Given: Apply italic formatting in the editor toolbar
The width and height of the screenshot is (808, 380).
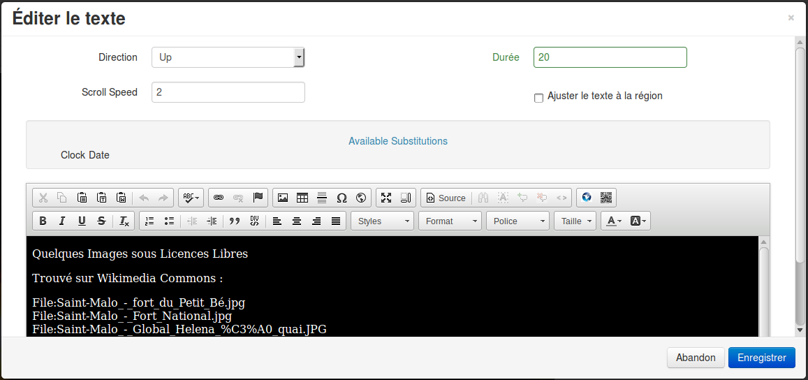Looking at the screenshot, I should pyautogui.click(x=62, y=221).
